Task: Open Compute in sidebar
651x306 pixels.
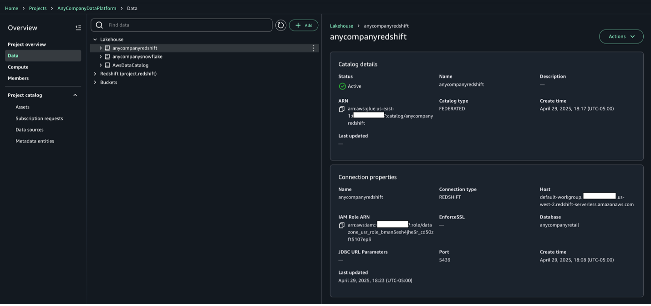Action: pyautogui.click(x=18, y=67)
